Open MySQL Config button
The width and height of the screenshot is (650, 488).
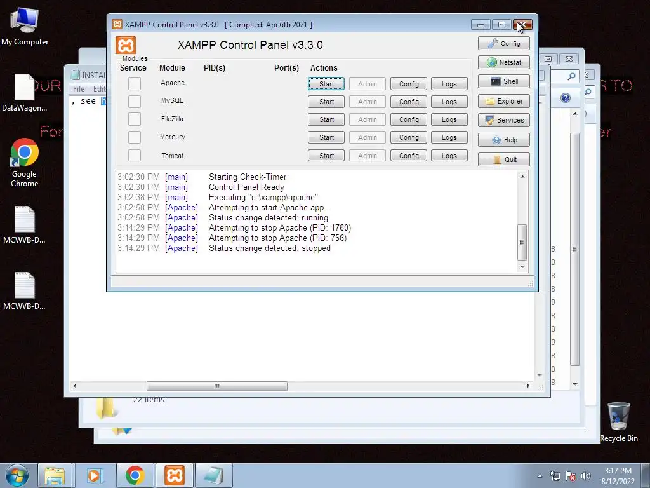pos(409,102)
